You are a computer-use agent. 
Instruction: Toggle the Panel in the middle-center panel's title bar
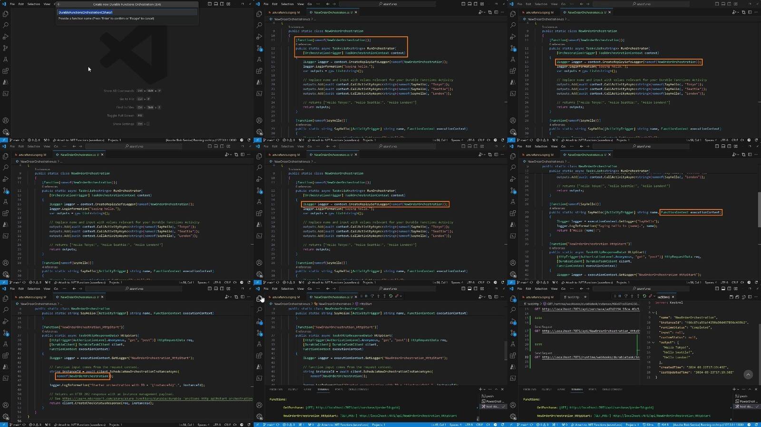pos(469,146)
